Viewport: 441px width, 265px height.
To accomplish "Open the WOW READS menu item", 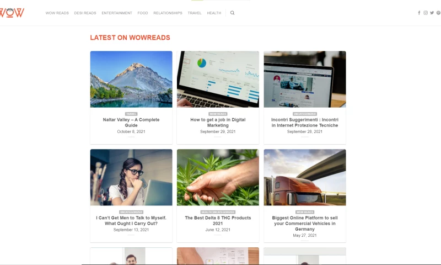I will [57, 13].
